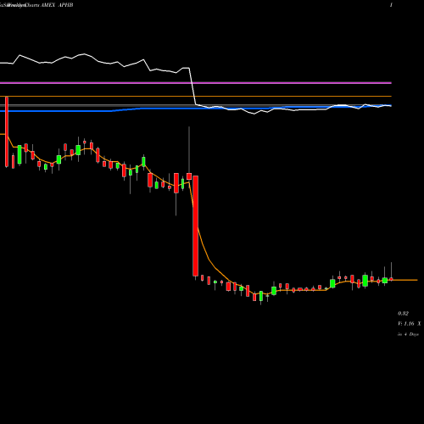This screenshot has width=424, height=424.
Task: Click the magenta horizontal indicator line
Action: coord(196,83)
